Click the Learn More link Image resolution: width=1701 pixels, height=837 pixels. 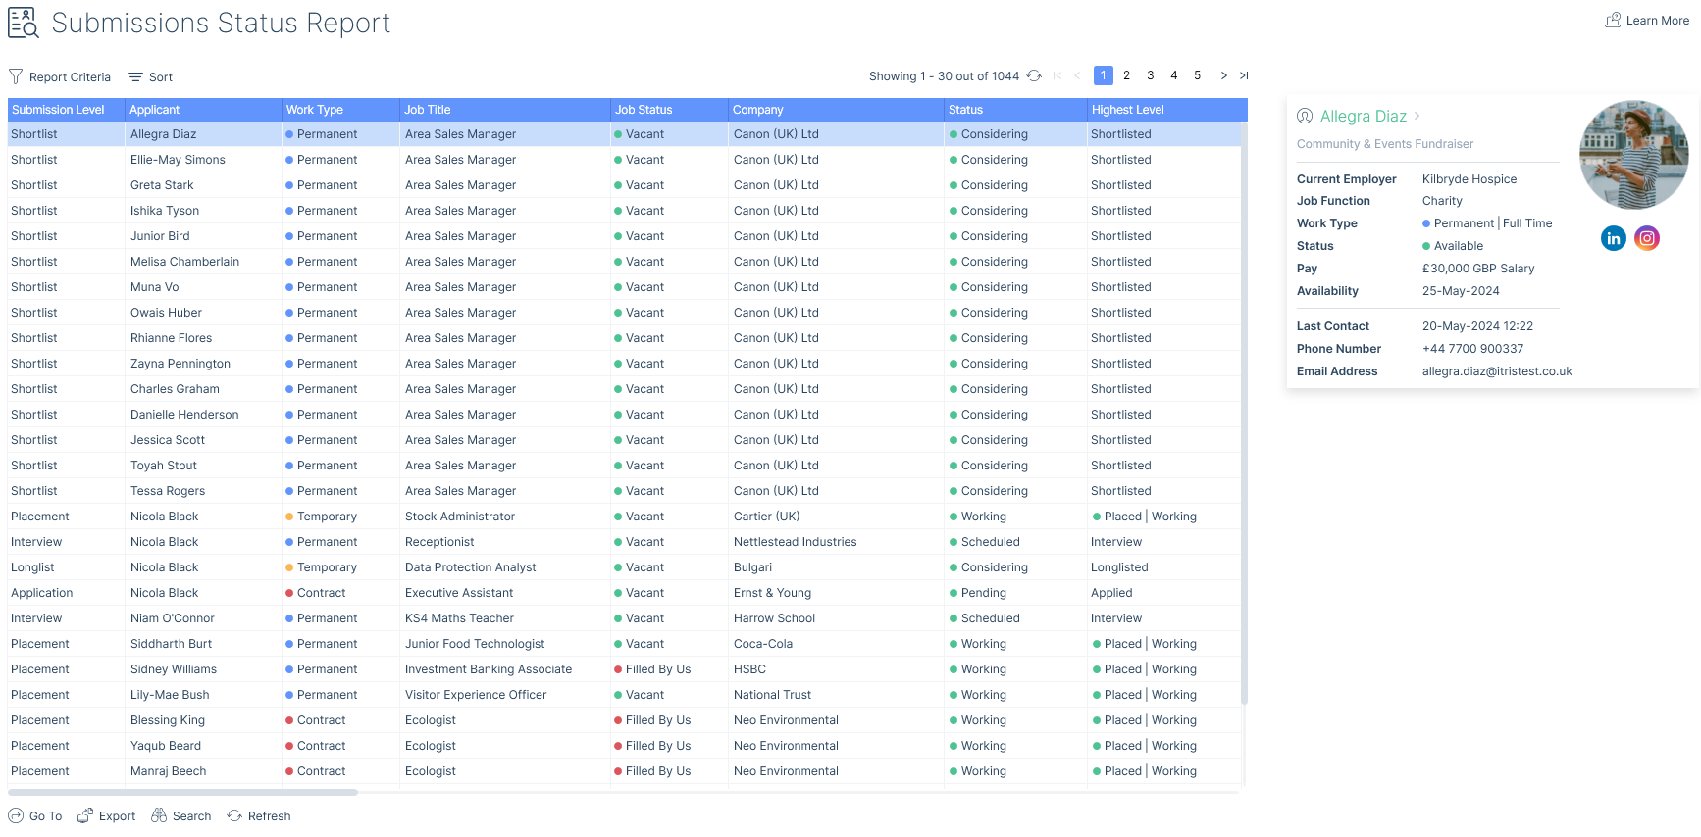pos(1647,21)
